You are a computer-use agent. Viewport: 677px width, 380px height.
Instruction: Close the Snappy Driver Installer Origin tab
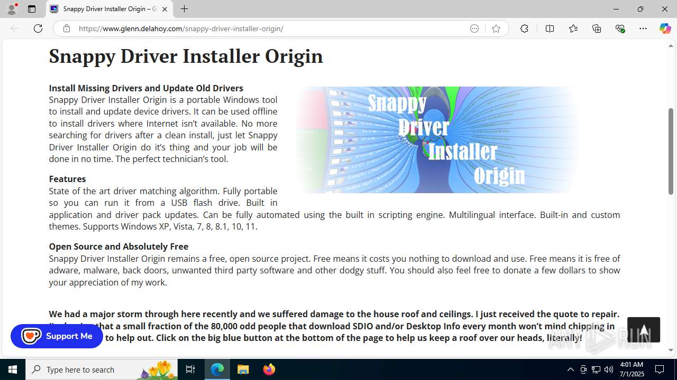164,9
